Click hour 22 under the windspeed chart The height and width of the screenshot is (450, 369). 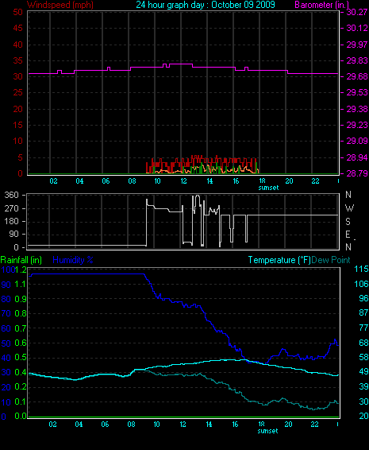coord(315,181)
